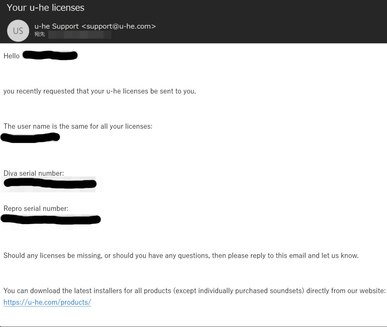Click the download latest installers sentence

[x=194, y=291]
